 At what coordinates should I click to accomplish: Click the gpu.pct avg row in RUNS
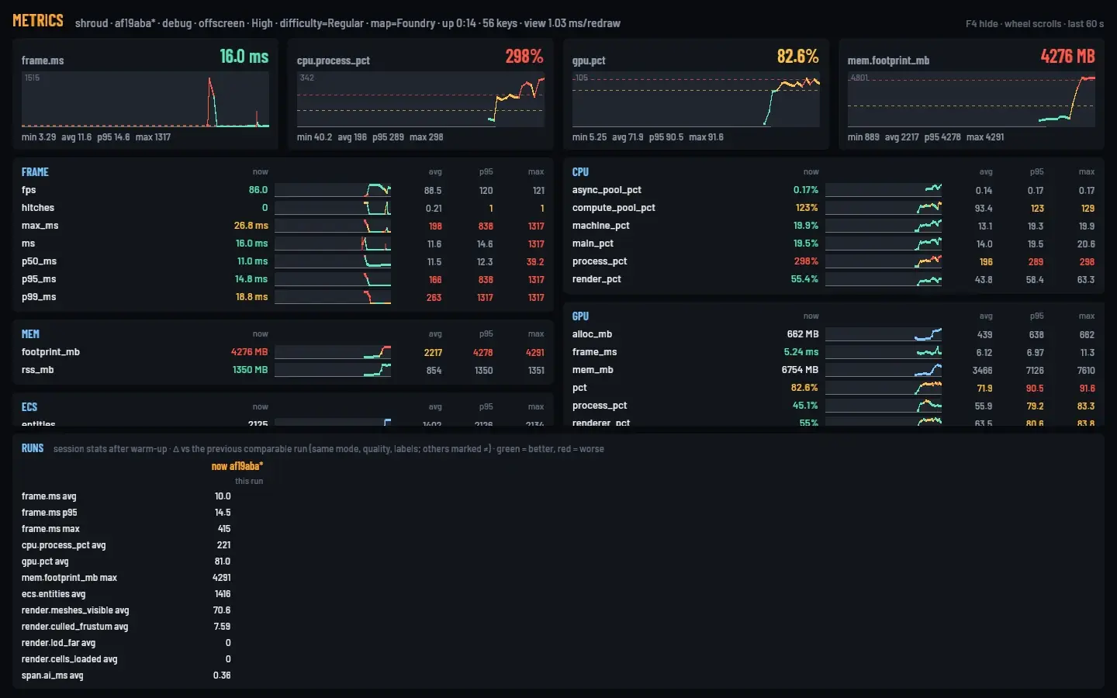pyautogui.click(x=126, y=562)
